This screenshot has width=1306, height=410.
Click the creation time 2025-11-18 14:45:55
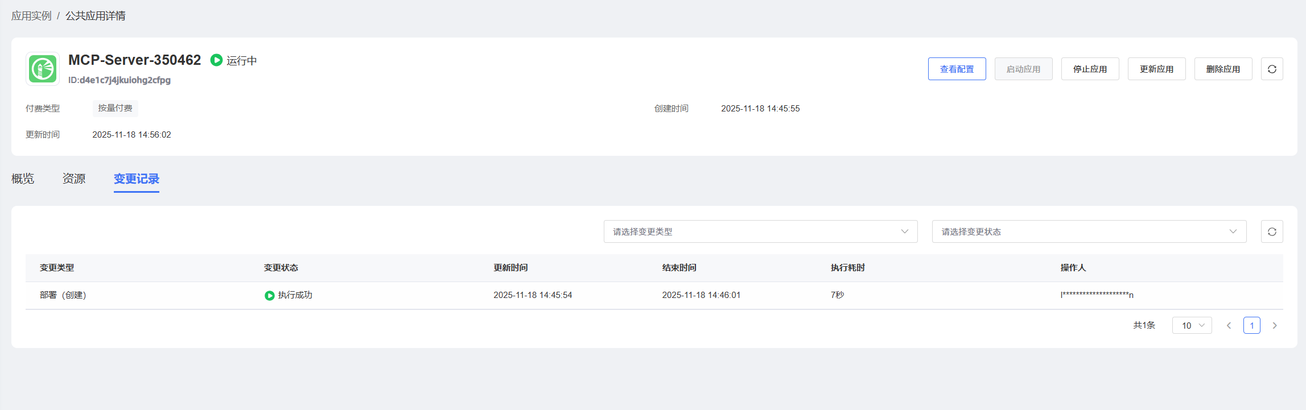tap(760, 109)
